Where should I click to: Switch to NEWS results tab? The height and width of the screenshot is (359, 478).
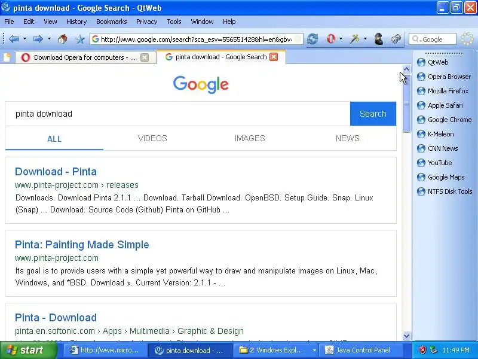coord(348,138)
